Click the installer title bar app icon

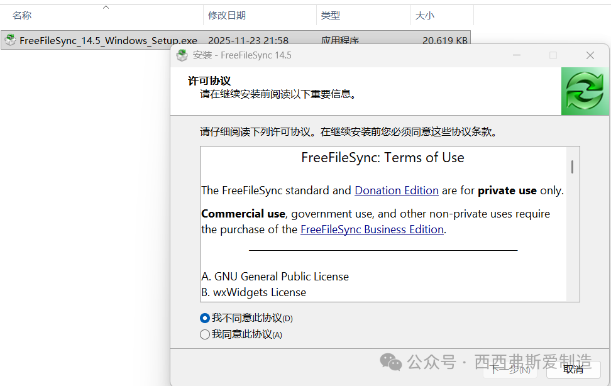coord(182,55)
